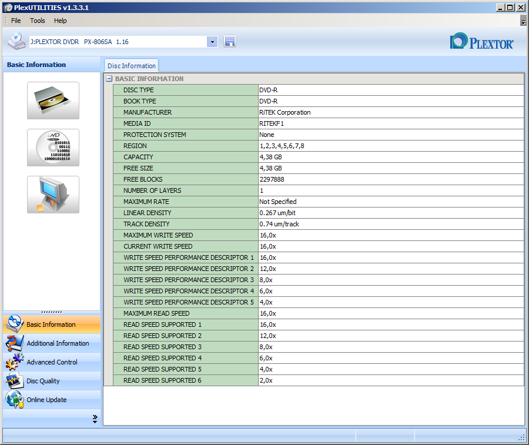The height and width of the screenshot is (445, 529).
Task: Select the READ SPEED SUPPORTED 1 row
Action: coord(319,324)
